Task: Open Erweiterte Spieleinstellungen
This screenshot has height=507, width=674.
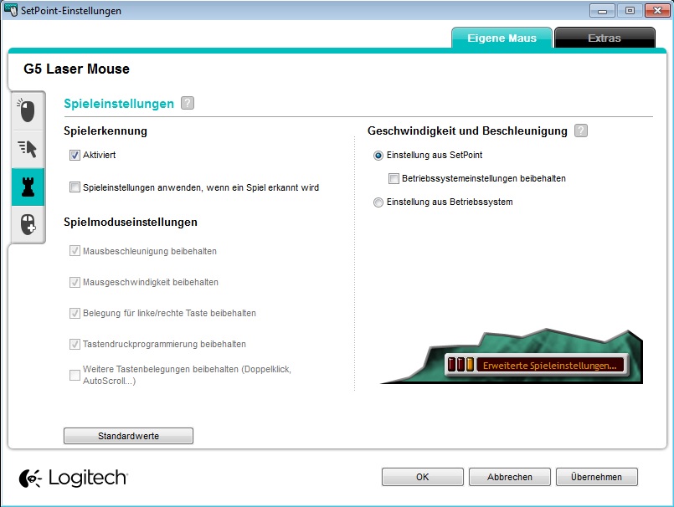Action: pos(536,366)
